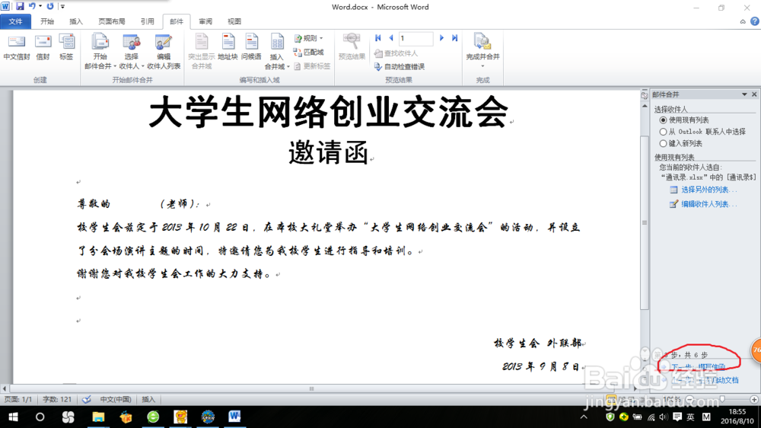Edit recipient list (编辑收件人列表) ribbon icon
761x428 pixels.
pos(164,52)
